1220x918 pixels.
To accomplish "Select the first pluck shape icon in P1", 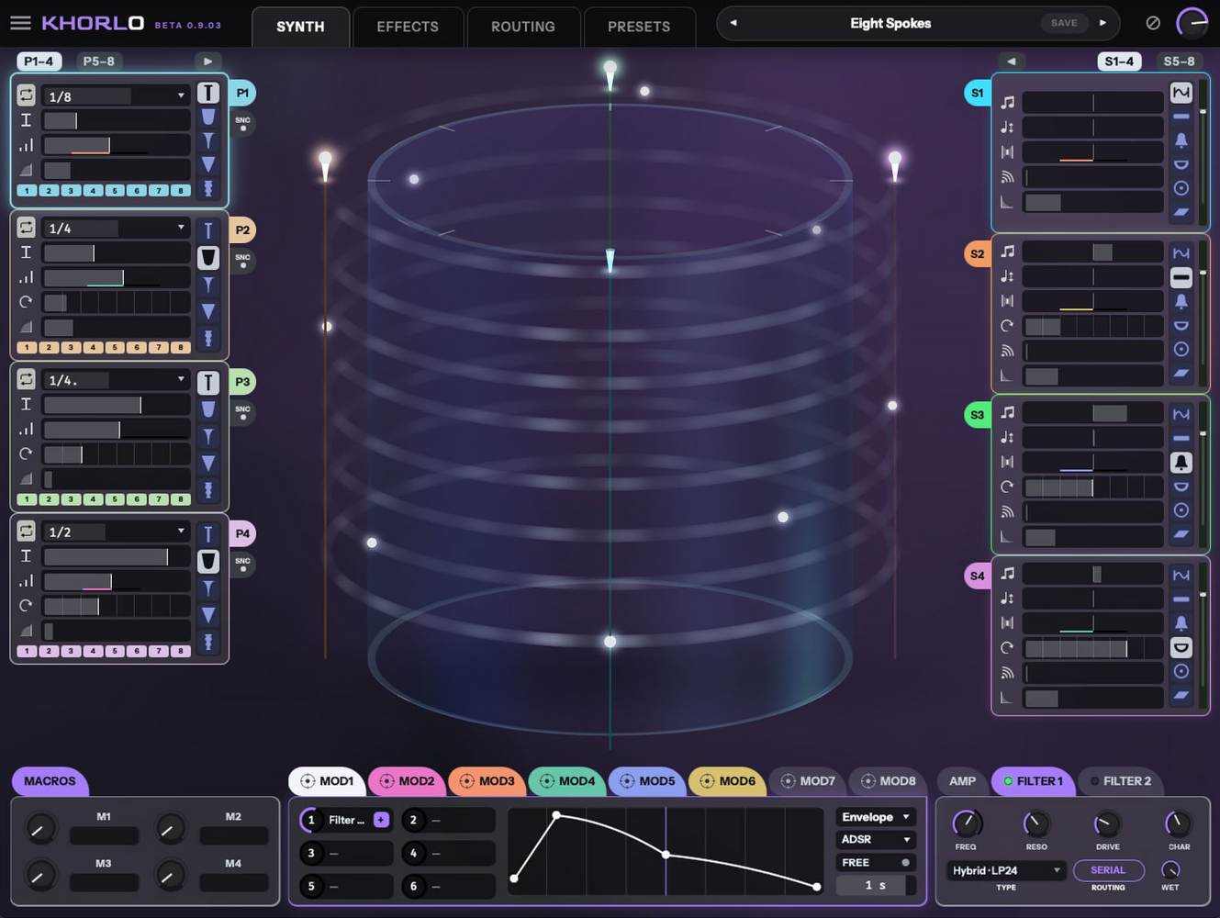I will click(x=208, y=93).
